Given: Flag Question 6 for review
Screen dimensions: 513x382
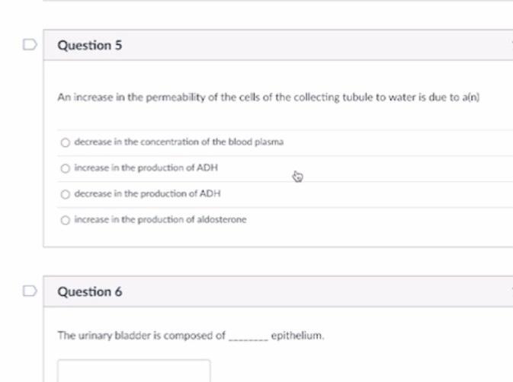Looking at the screenshot, I should (30, 291).
